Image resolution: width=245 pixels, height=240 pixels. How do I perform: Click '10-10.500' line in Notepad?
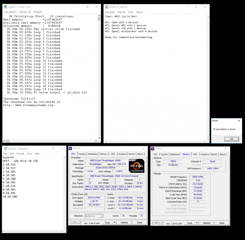click(x=10, y=197)
